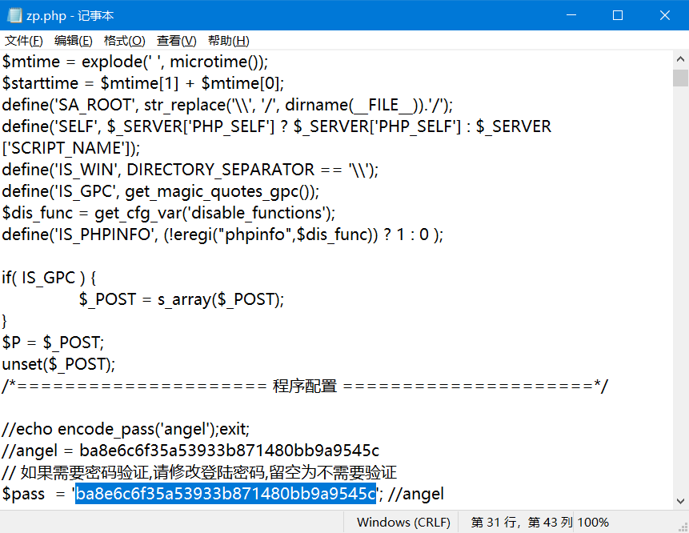Screen dimensions: 689x533
Task: Open the 查看(V) menu
Action: pyautogui.click(x=176, y=40)
